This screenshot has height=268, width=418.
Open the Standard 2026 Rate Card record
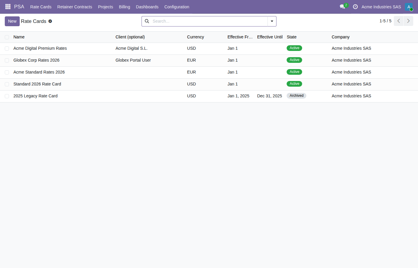37,84
